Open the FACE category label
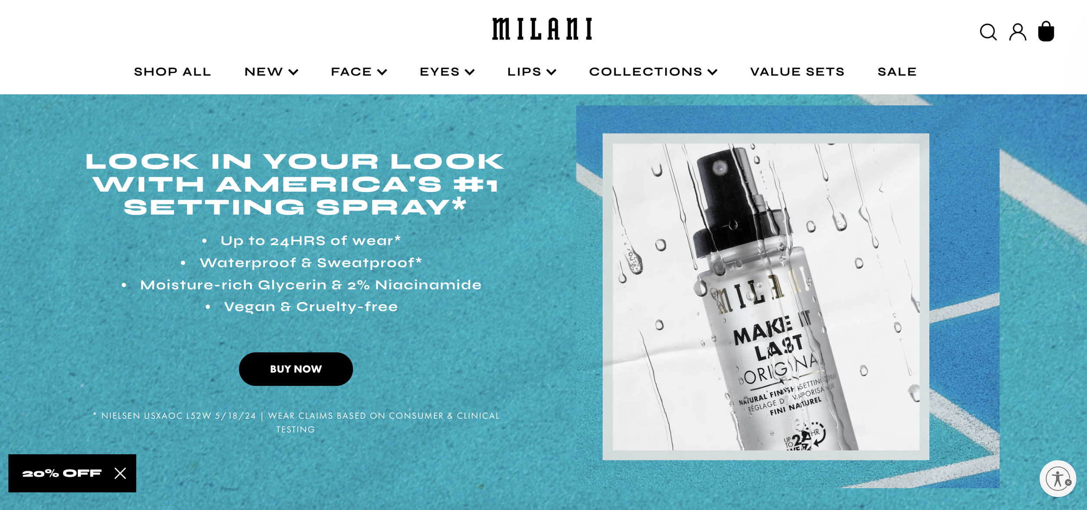The image size is (1087, 510). (x=351, y=72)
